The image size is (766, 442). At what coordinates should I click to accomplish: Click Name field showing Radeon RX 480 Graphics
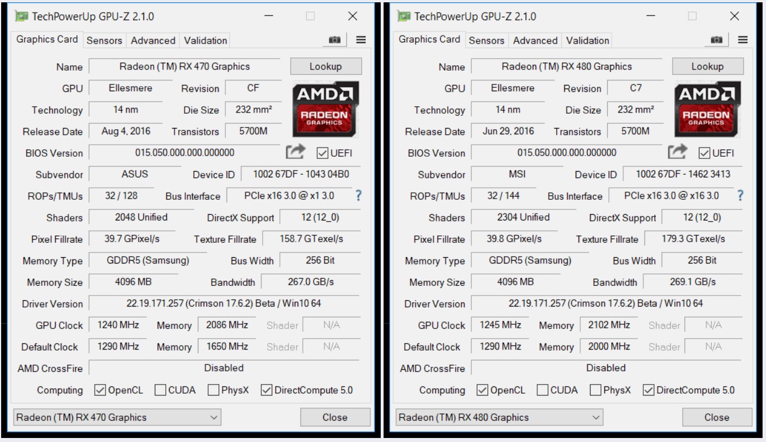(566, 66)
